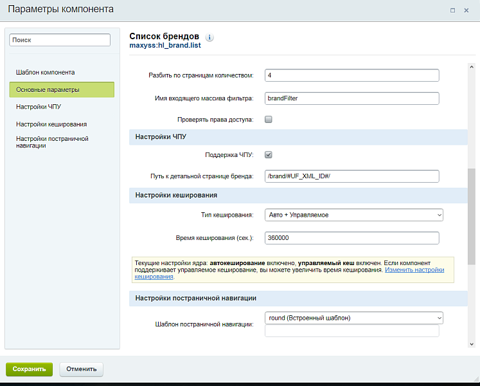Click the brandFilter input field

(x=351, y=98)
